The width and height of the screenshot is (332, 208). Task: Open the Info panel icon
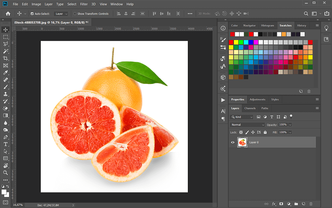[x=223, y=28]
